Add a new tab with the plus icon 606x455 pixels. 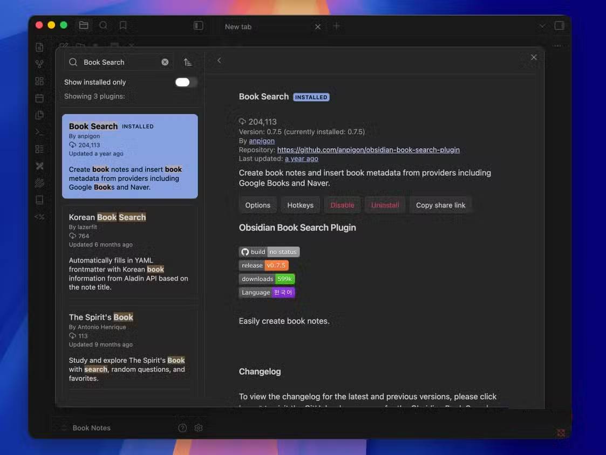coord(337,26)
